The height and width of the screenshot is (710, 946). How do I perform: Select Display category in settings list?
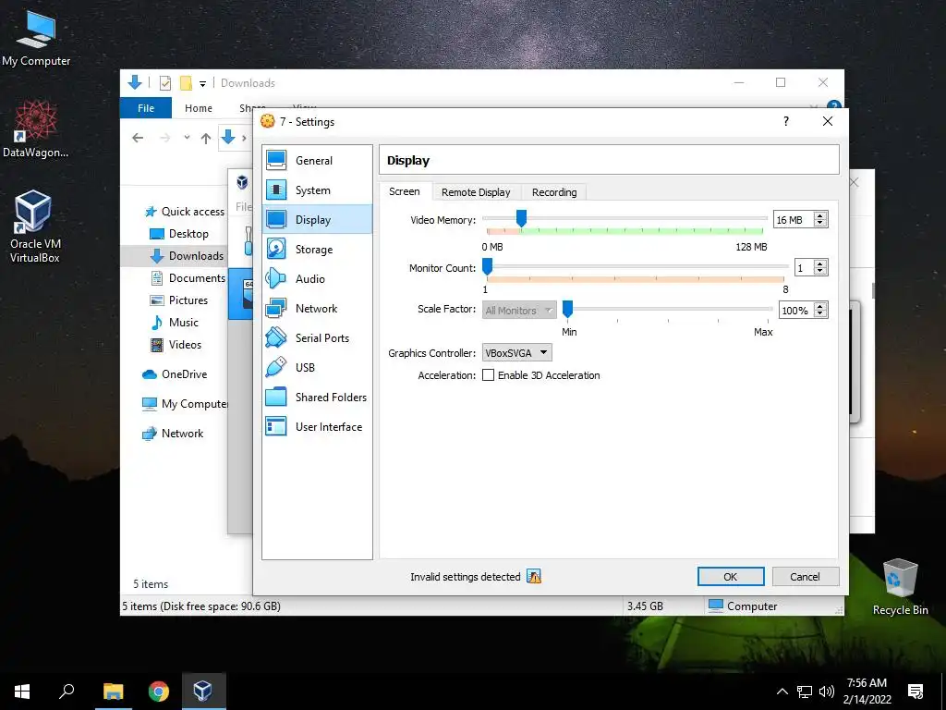point(318,220)
